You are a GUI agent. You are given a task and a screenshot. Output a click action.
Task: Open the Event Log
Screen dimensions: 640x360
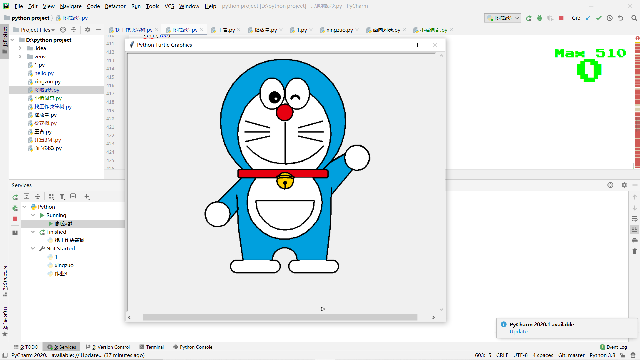pyautogui.click(x=613, y=347)
